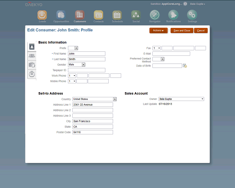
Task: Open the Social app icon
Action: tap(136, 15)
